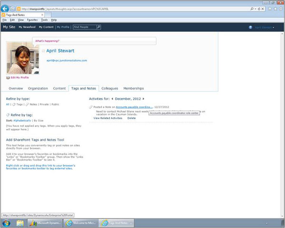
Task: Switch to Tags And Notes taskbar window
Action: point(116,223)
